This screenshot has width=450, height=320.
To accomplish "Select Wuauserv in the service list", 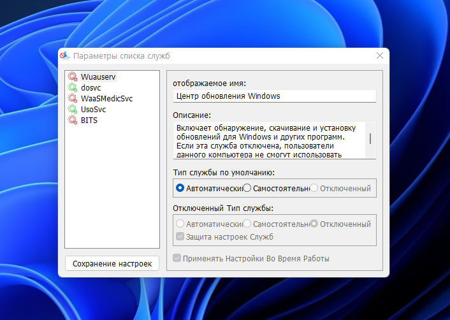I will [98, 77].
